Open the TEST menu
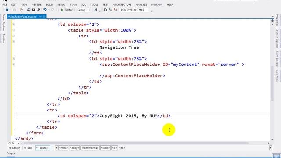 pos(105,4)
